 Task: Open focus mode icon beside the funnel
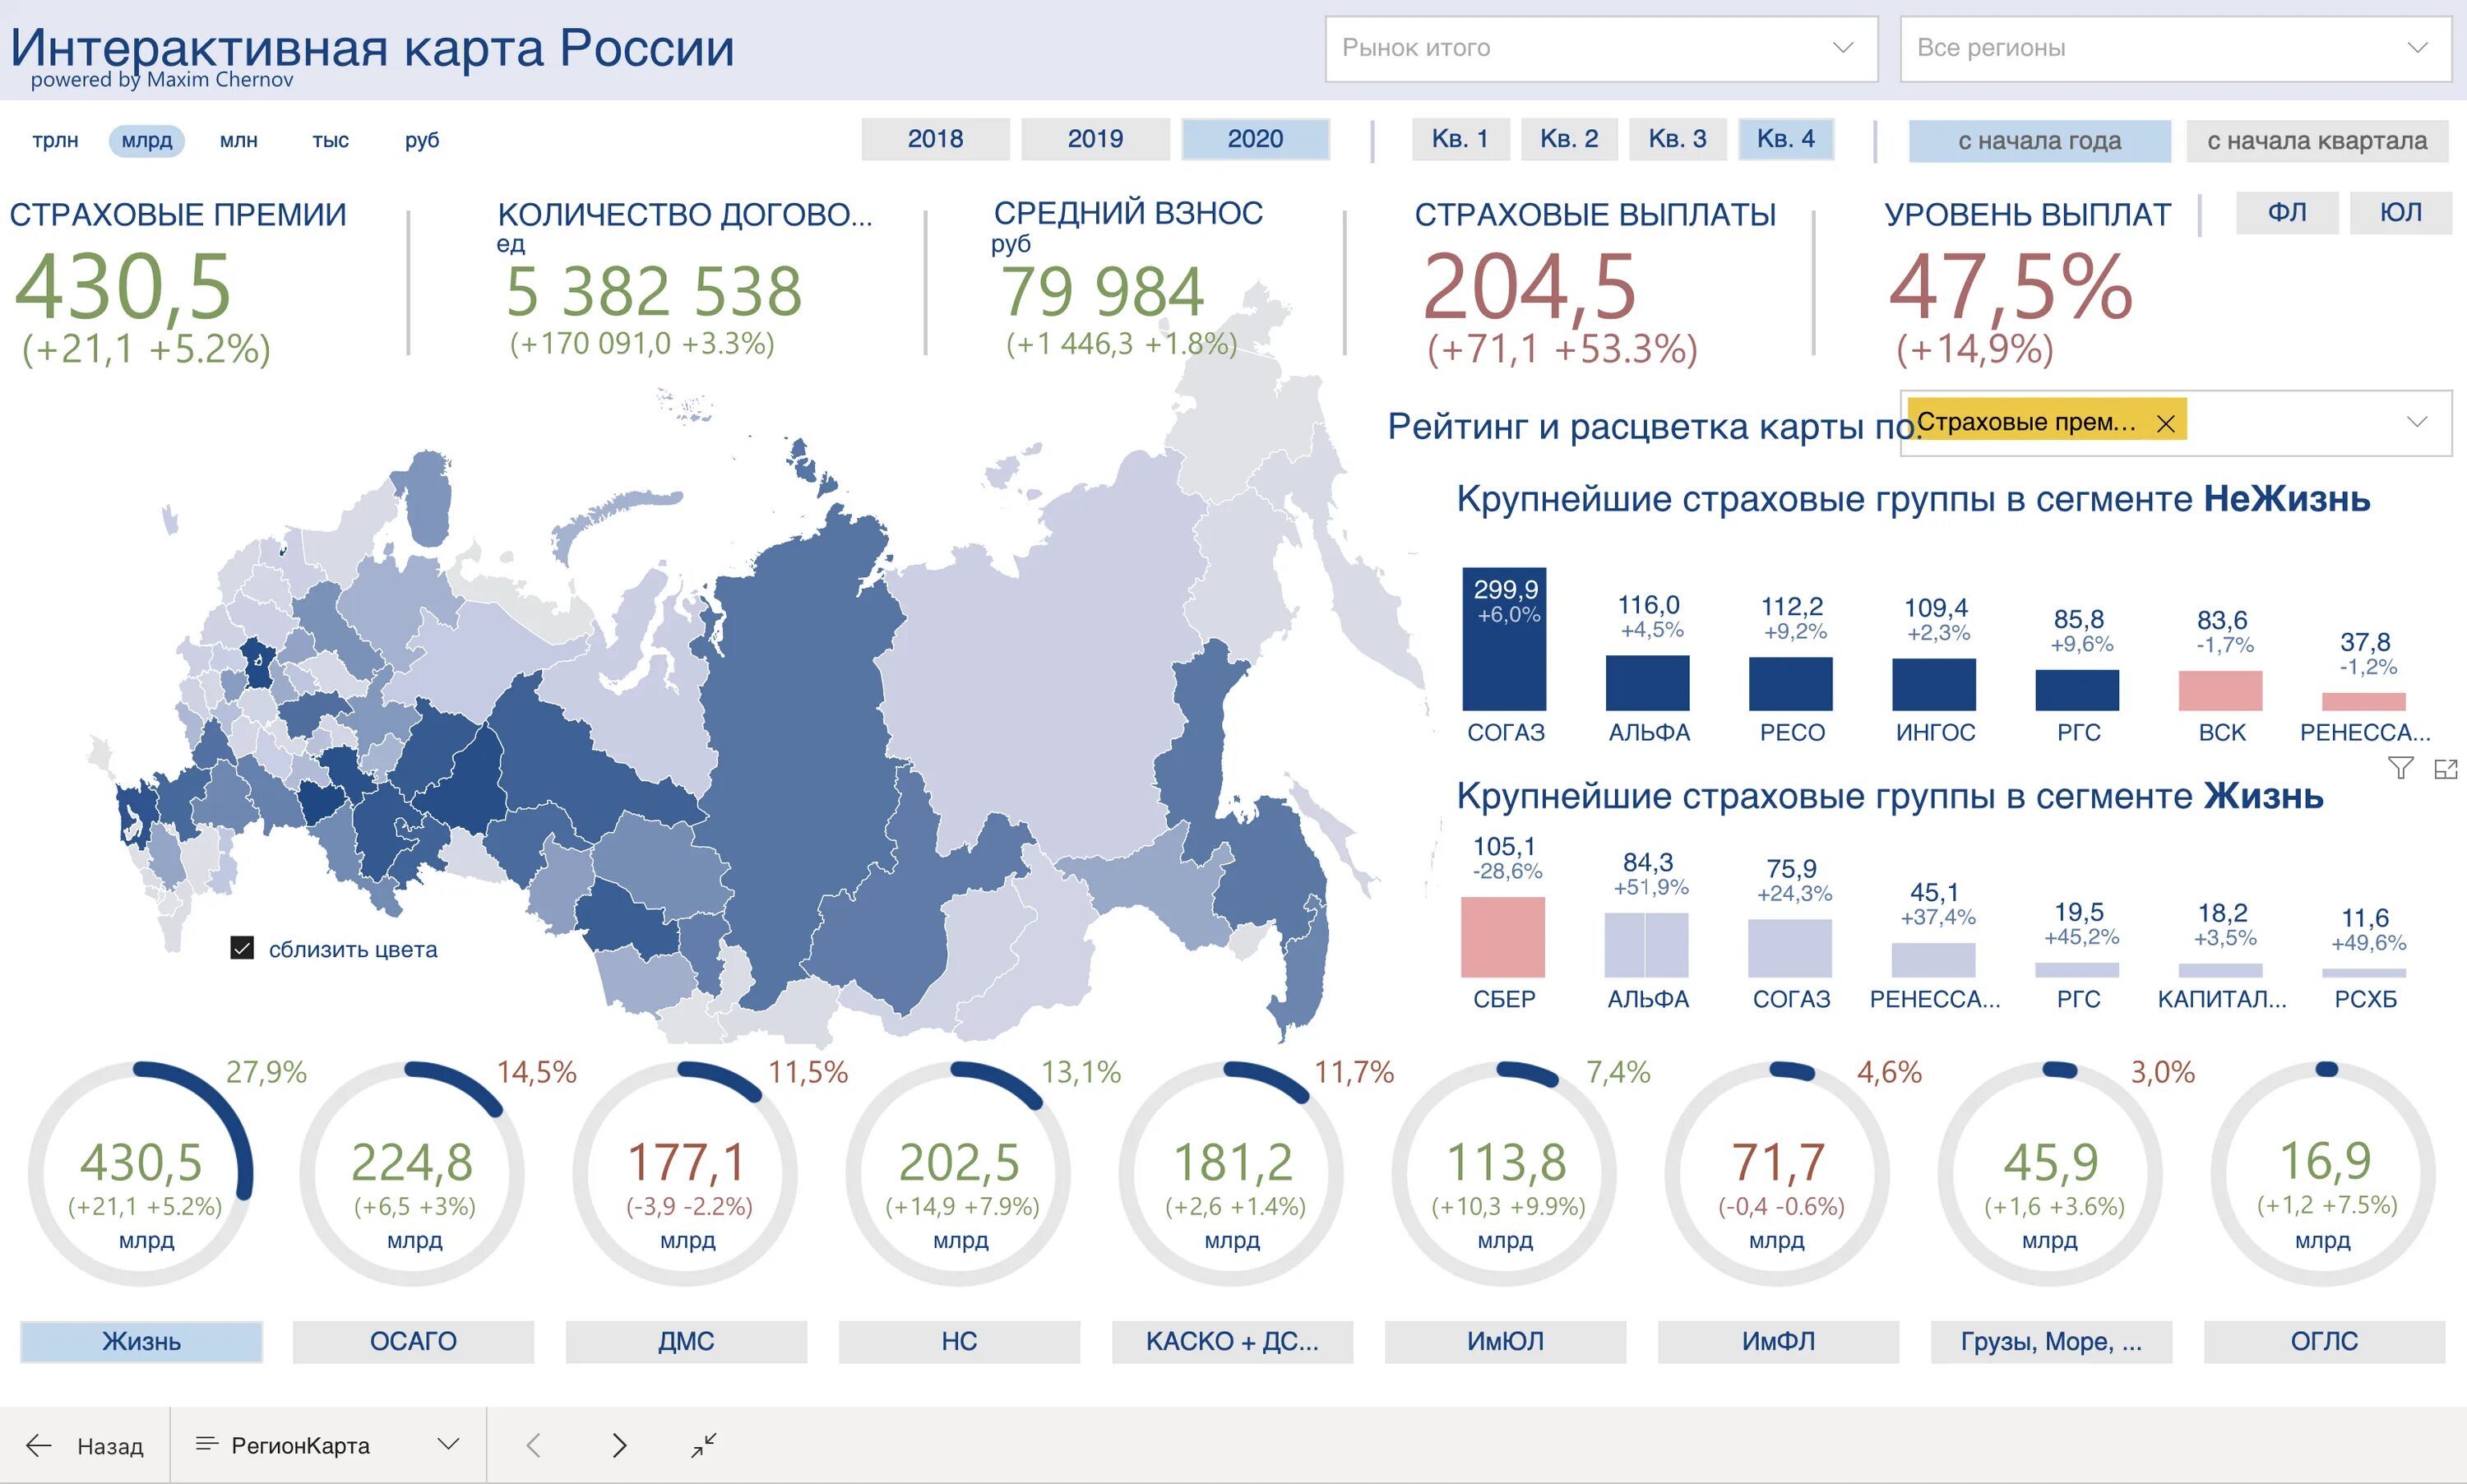[x=2446, y=768]
